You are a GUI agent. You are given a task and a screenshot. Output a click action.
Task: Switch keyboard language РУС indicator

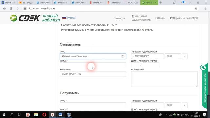(x=187, y=115)
